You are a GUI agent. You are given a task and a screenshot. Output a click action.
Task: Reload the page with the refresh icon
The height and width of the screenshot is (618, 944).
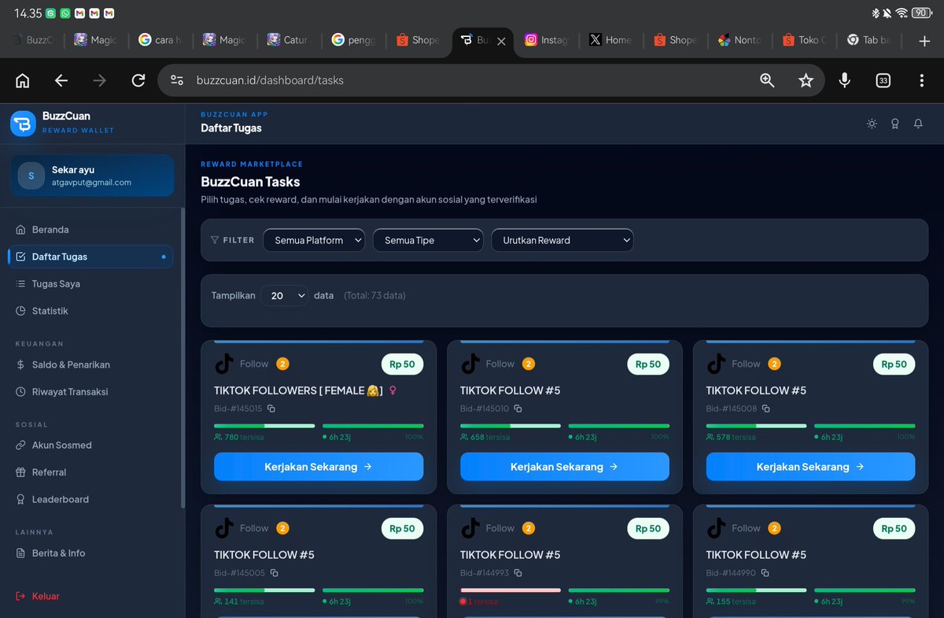pyautogui.click(x=138, y=80)
